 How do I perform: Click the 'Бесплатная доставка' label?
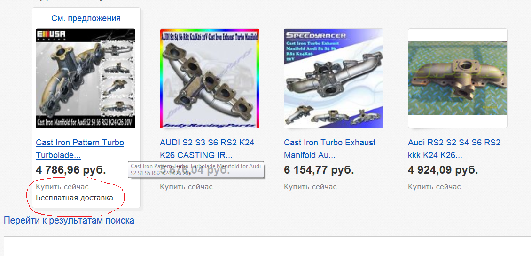coord(75,198)
